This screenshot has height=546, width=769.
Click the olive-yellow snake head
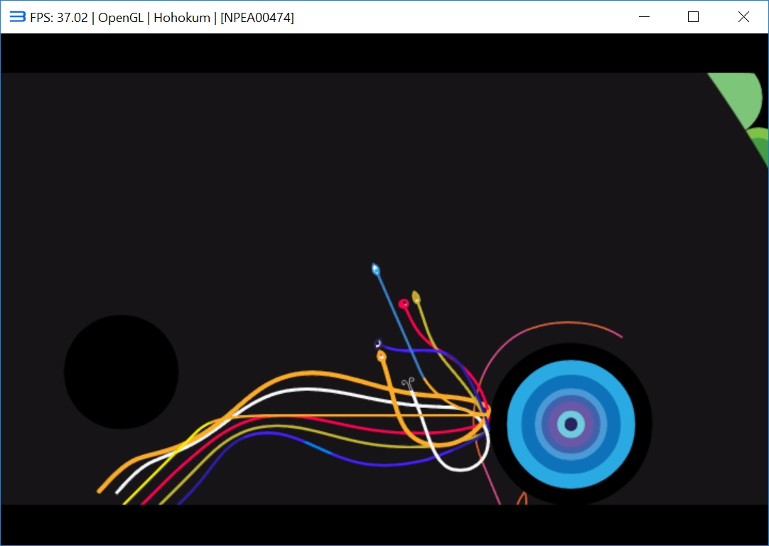pyautogui.click(x=416, y=296)
